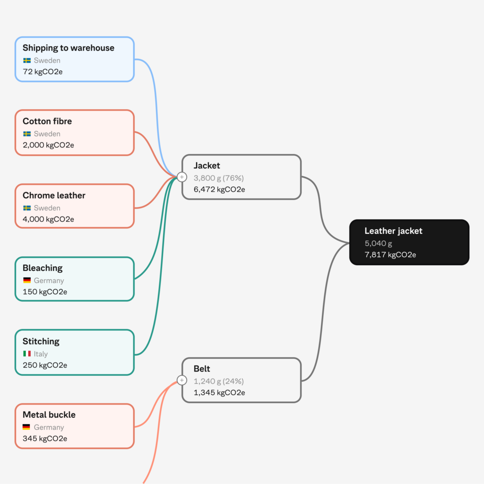Expand the plus button on the Jacket node
The width and height of the screenshot is (484, 484).
click(x=182, y=177)
